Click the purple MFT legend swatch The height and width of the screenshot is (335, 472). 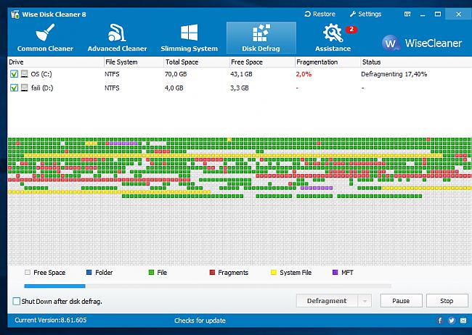335,273
